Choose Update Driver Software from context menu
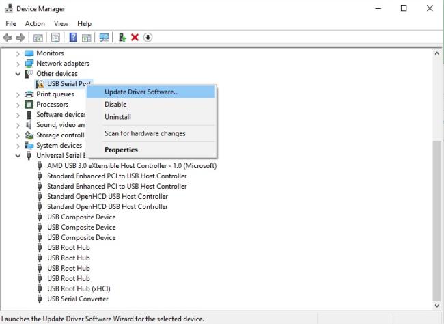 [x=141, y=92]
